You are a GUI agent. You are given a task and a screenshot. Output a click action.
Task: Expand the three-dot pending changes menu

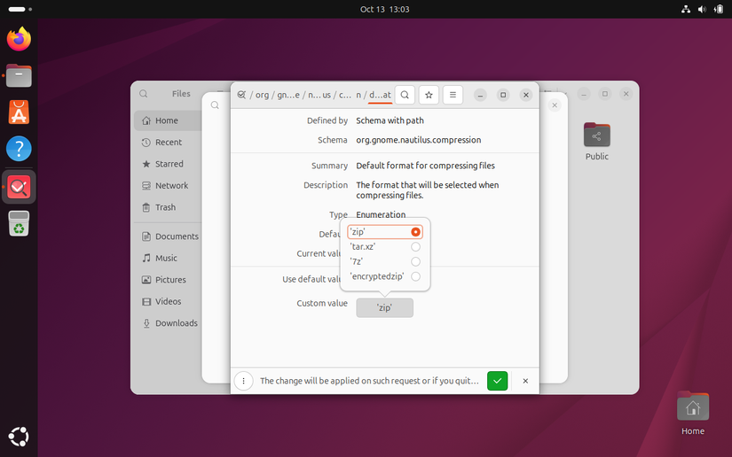coord(244,381)
